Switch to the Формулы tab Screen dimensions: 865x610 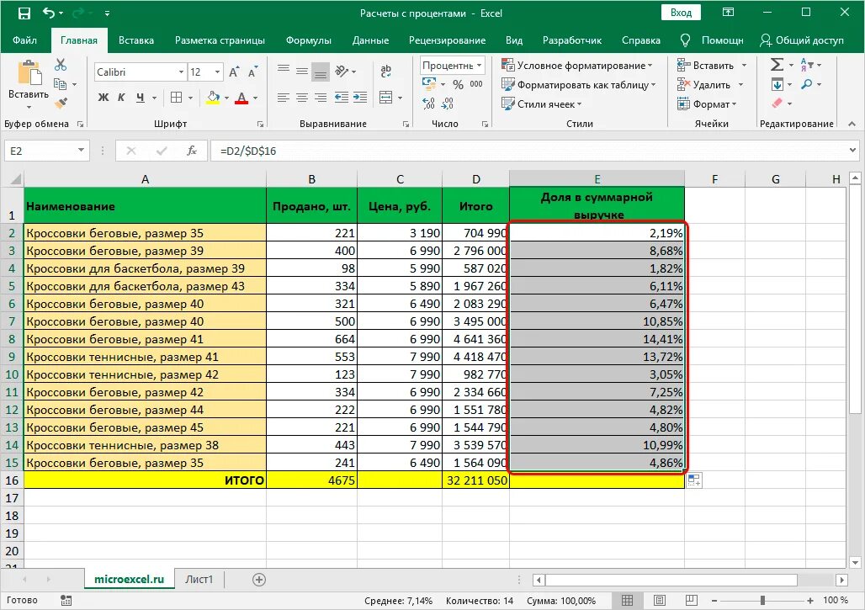(x=308, y=40)
